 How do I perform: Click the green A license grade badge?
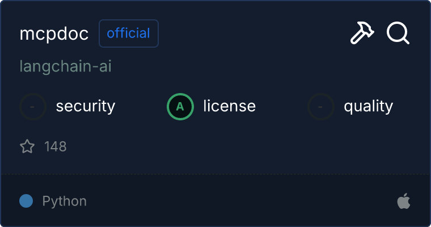[180, 106]
